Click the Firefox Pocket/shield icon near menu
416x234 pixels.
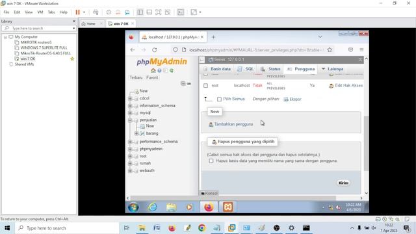click(350, 50)
